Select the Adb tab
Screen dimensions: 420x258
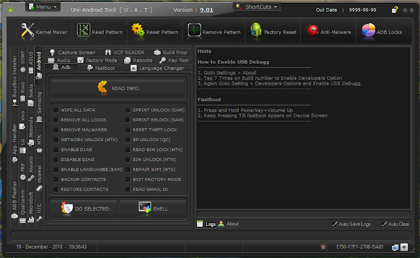[x=62, y=68]
